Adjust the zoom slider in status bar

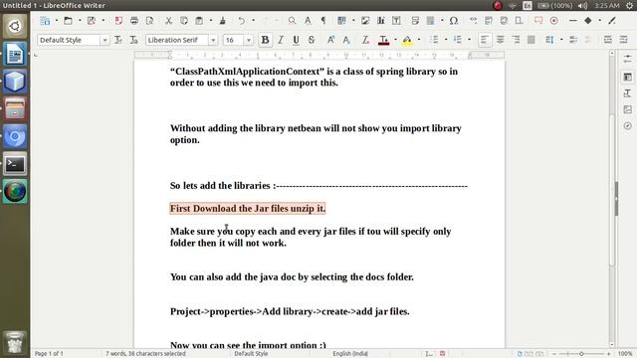point(581,354)
